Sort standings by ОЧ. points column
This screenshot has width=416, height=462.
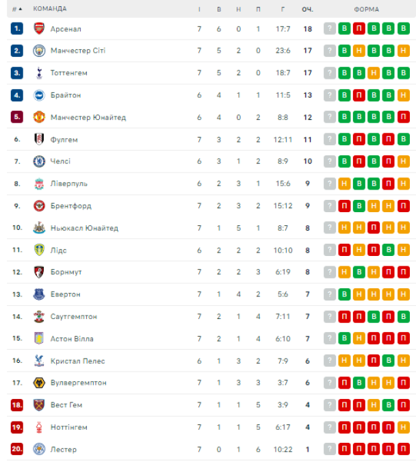click(307, 9)
